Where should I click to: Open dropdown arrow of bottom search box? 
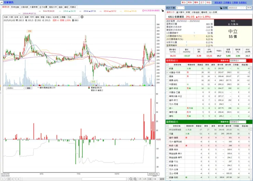pyautogui.click(x=128, y=179)
